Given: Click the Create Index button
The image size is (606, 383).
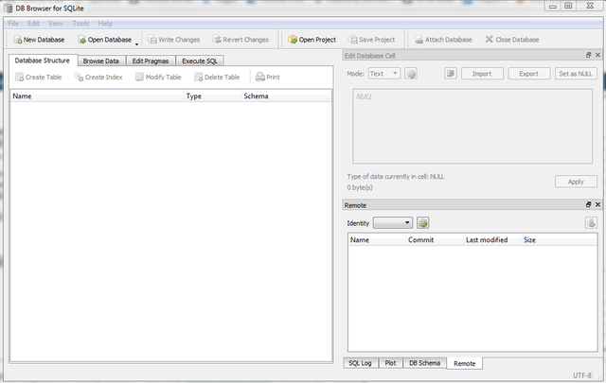Looking at the screenshot, I should click(x=98, y=77).
